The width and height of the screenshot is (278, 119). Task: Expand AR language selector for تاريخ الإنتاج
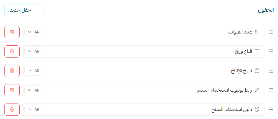point(33,71)
